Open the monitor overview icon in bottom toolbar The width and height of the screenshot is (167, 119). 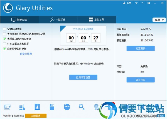click(7, 107)
